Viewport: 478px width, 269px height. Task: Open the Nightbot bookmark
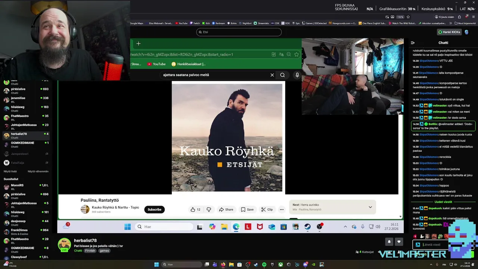point(245,23)
